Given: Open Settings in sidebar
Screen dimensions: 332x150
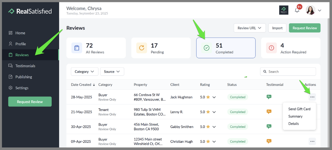Looking at the screenshot, I should [x=18, y=88].
